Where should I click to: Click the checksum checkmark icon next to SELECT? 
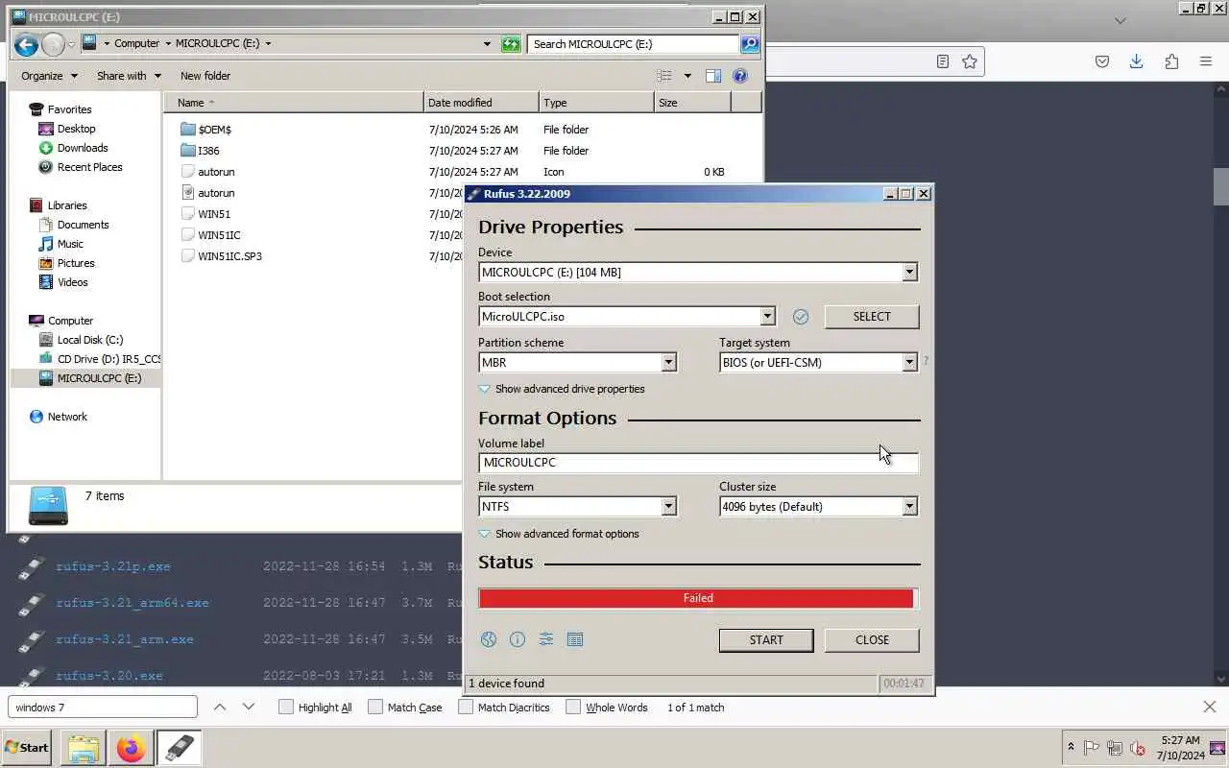click(801, 317)
